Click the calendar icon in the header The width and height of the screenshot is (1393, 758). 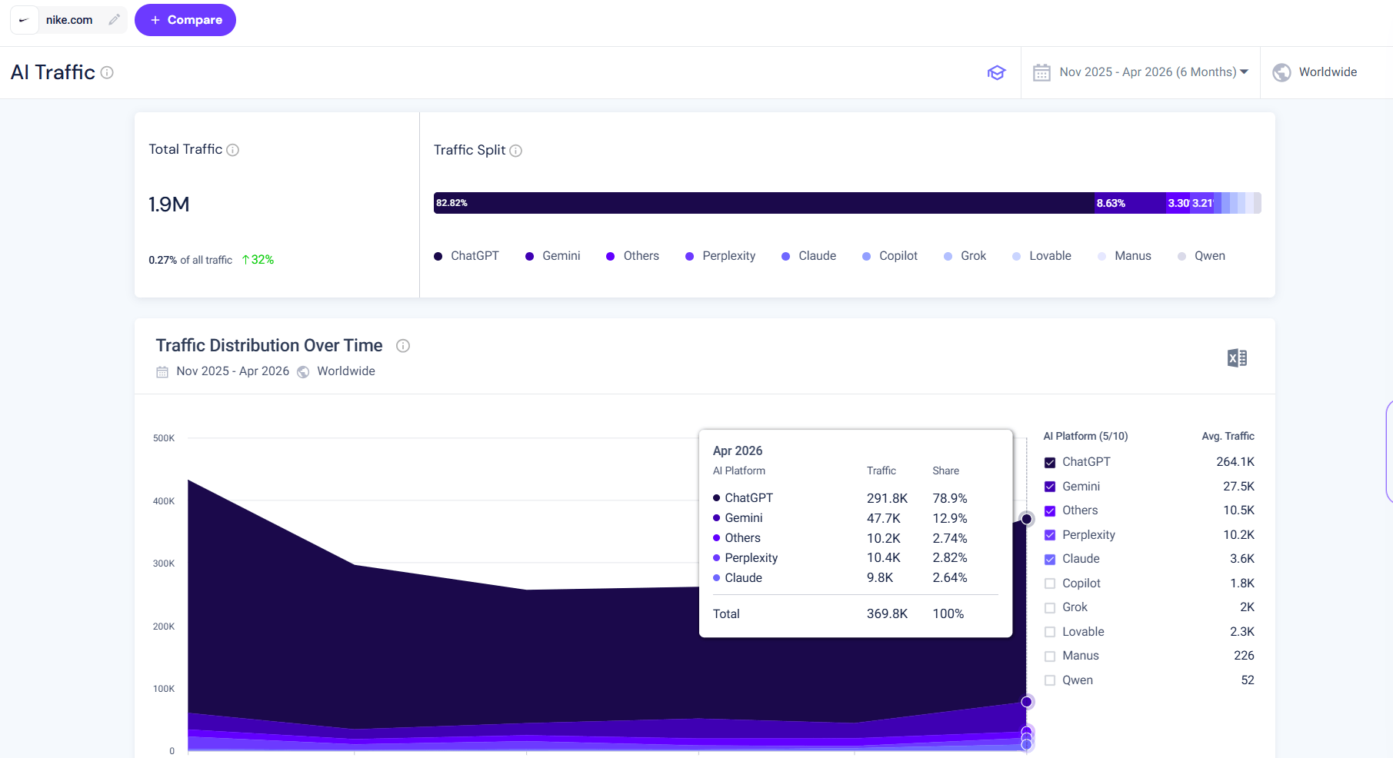(x=1041, y=72)
